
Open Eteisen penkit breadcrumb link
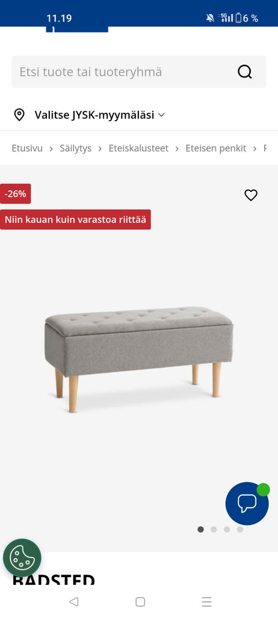215,149
